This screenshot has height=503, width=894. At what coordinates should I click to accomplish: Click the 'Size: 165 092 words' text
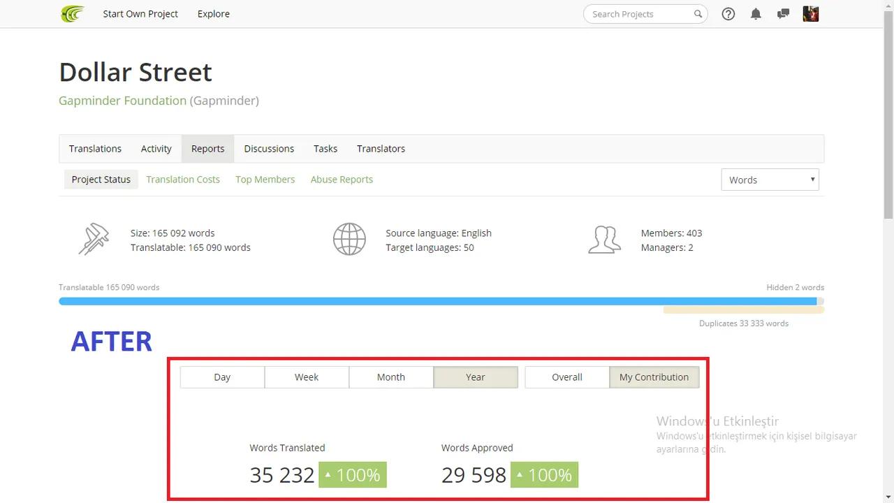click(173, 233)
